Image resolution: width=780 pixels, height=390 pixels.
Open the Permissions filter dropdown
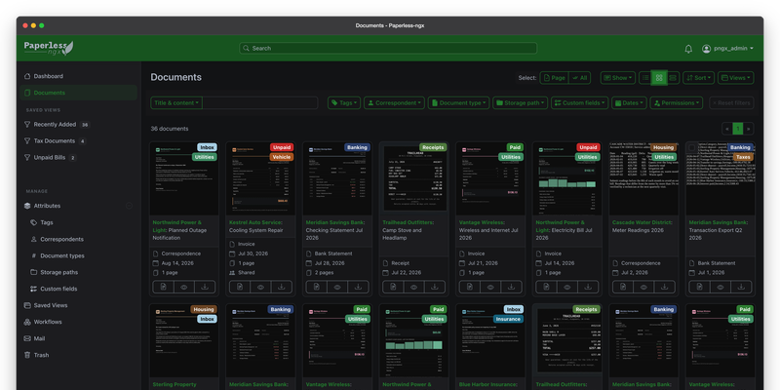coord(676,103)
